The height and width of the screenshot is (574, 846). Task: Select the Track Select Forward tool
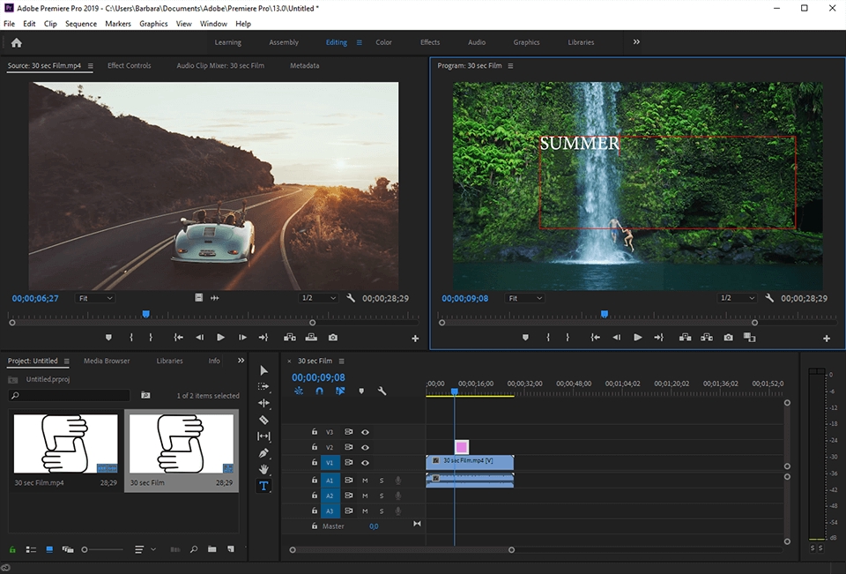[263, 386]
